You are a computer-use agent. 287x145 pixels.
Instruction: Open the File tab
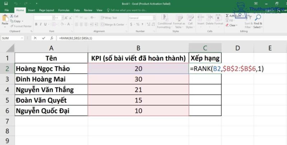coord(6,10)
